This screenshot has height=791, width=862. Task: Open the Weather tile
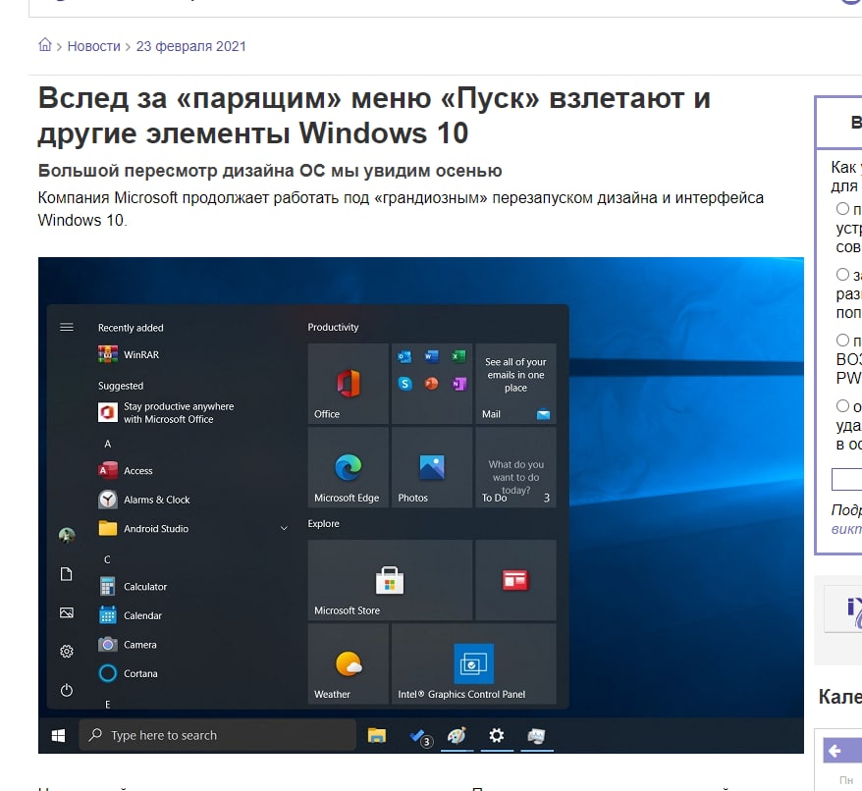[x=348, y=663]
